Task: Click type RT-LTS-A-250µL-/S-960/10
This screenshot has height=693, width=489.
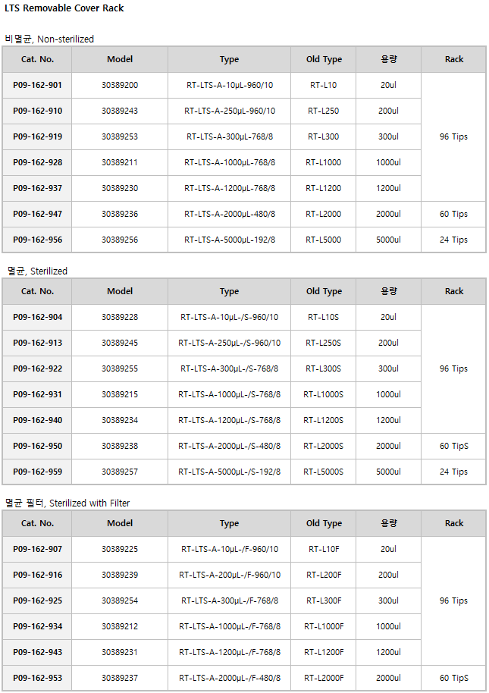Action: (229, 343)
